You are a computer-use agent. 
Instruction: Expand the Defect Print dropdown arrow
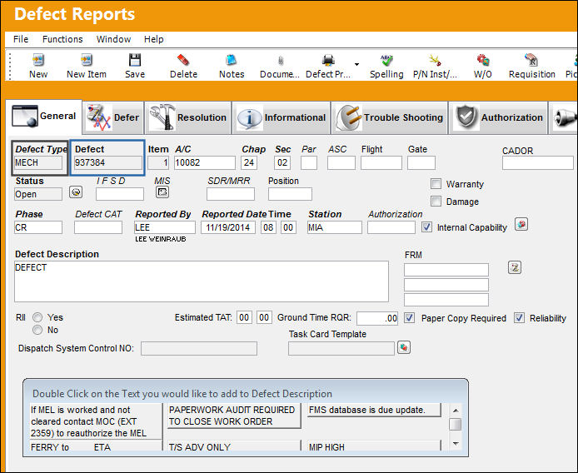[356, 64]
